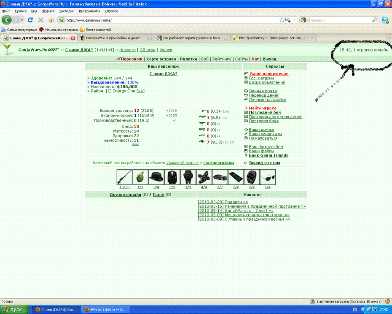The height and width of the screenshot is (314, 392).
Task: Open the Skype toolbar icon
Action: click(385, 20)
